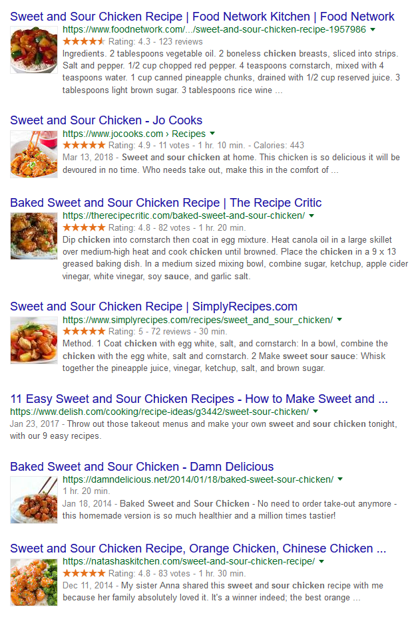
Task: Click the SimplyRecipes dish thumbnail
Action: [33, 340]
